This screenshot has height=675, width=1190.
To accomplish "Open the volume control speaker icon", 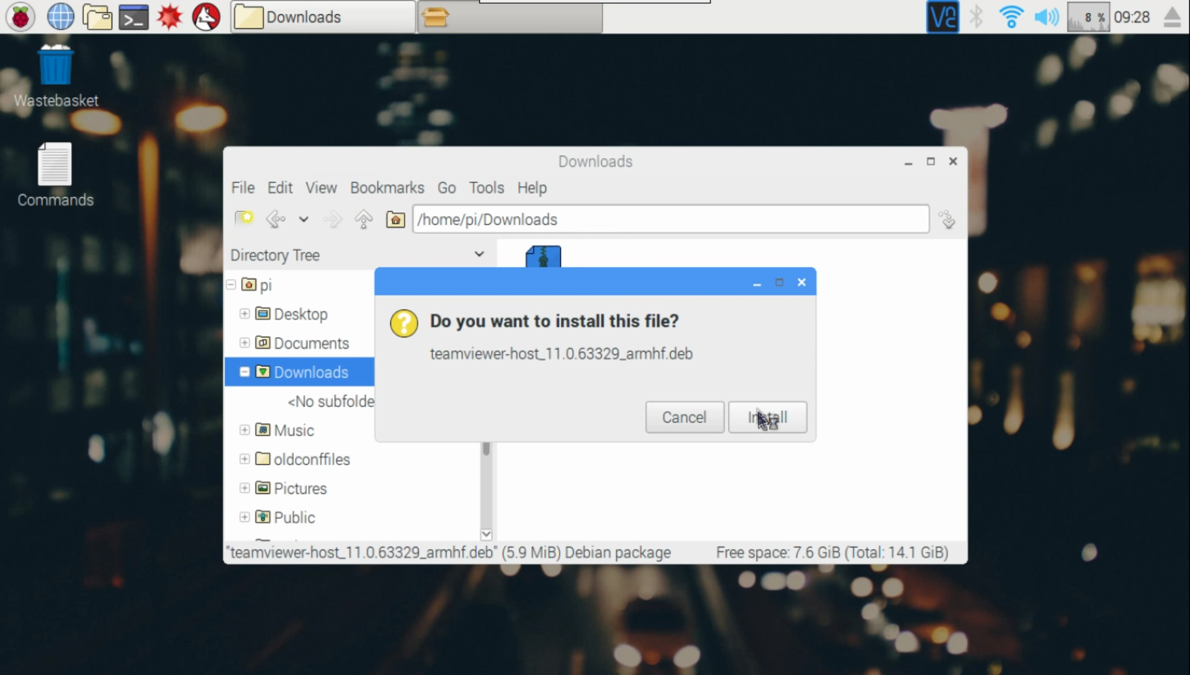I will pyautogui.click(x=1046, y=17).
